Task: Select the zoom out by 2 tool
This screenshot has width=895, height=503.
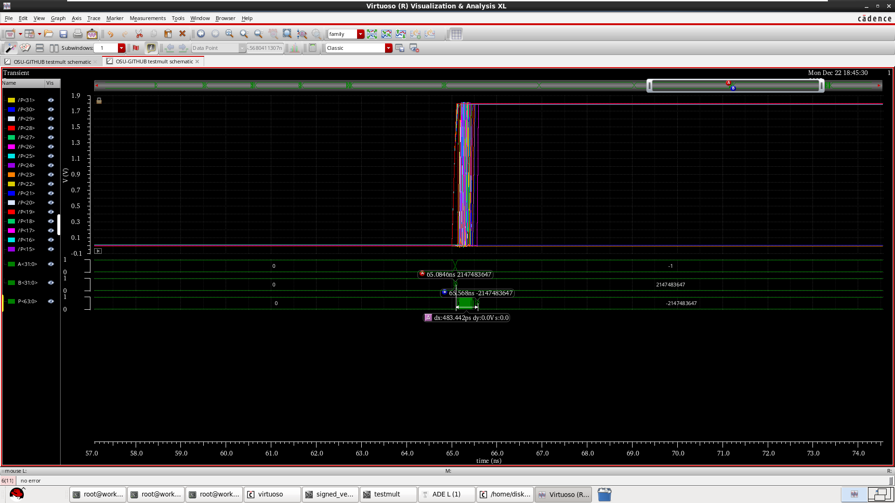Action: (258, 34)
